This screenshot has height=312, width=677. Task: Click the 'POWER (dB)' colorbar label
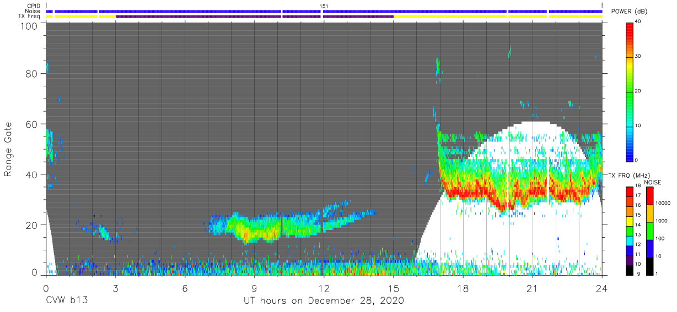click(x=630, y=11)
